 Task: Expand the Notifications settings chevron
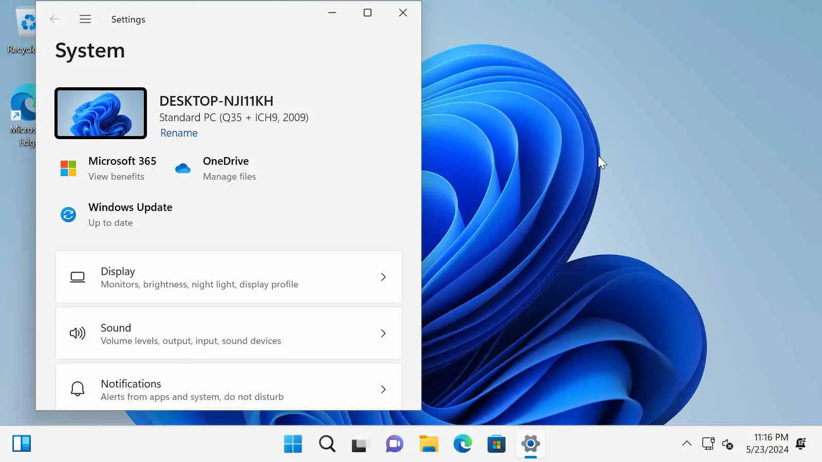click(x=383, y=390)
